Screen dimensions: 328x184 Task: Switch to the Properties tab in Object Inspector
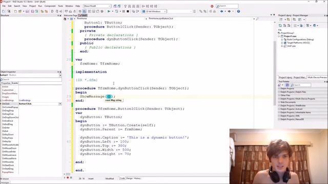pyautogui.click(x=6, y=83)
